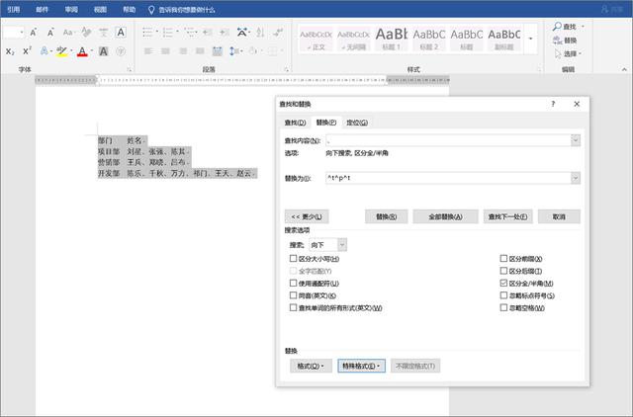Toggle subscript formatting
Image resolution: width=633 pixels, height=417 pixels.
point(10,51)
